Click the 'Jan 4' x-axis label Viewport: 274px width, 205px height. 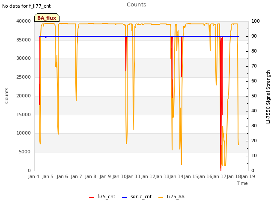33,176
